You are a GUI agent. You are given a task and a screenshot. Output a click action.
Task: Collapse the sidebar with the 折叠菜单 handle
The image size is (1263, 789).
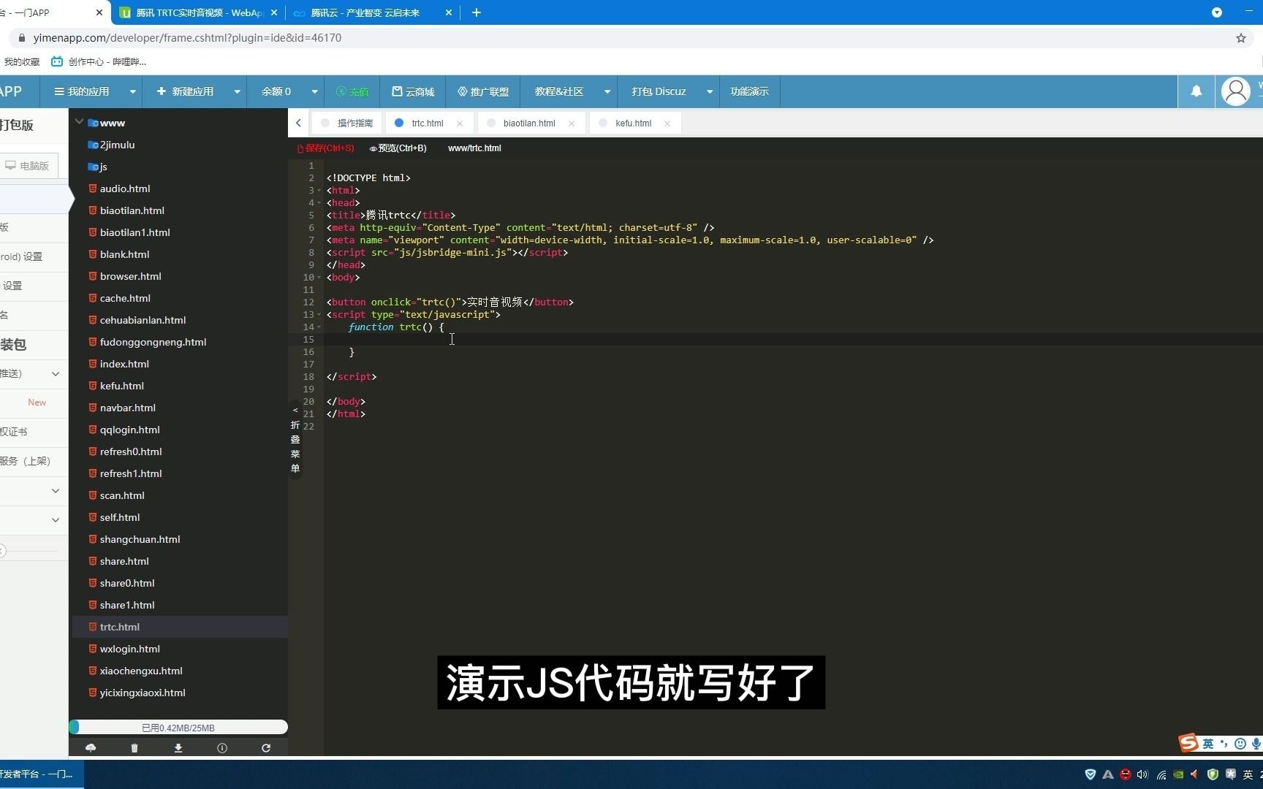(x=295, y=440)
